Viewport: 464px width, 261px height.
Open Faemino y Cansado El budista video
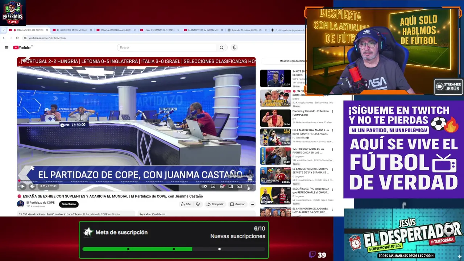[275, 117]
